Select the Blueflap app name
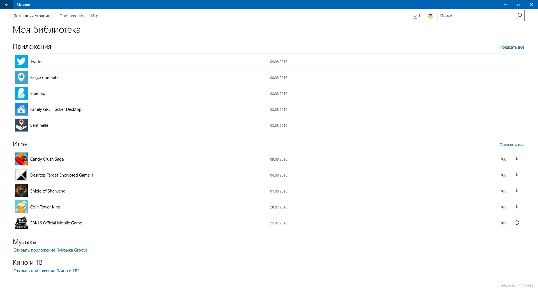The width and height of the screenshot is (538, 291). (x=38, y=93)
